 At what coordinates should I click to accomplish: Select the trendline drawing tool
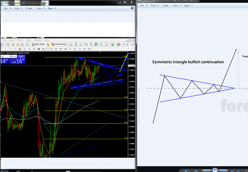[15, 49]
